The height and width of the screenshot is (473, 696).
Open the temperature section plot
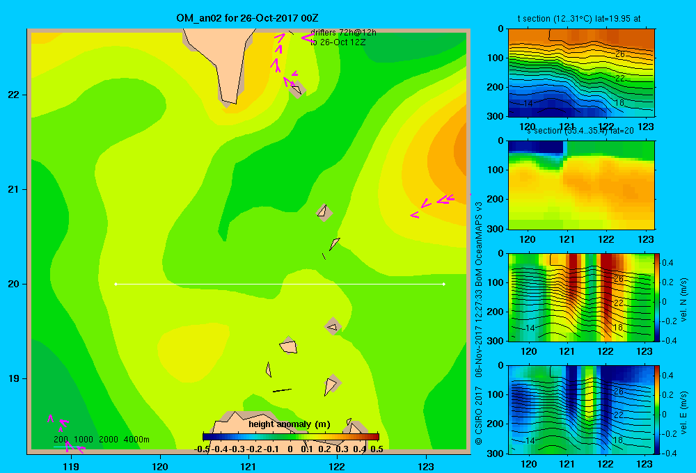tap(581, 73)
